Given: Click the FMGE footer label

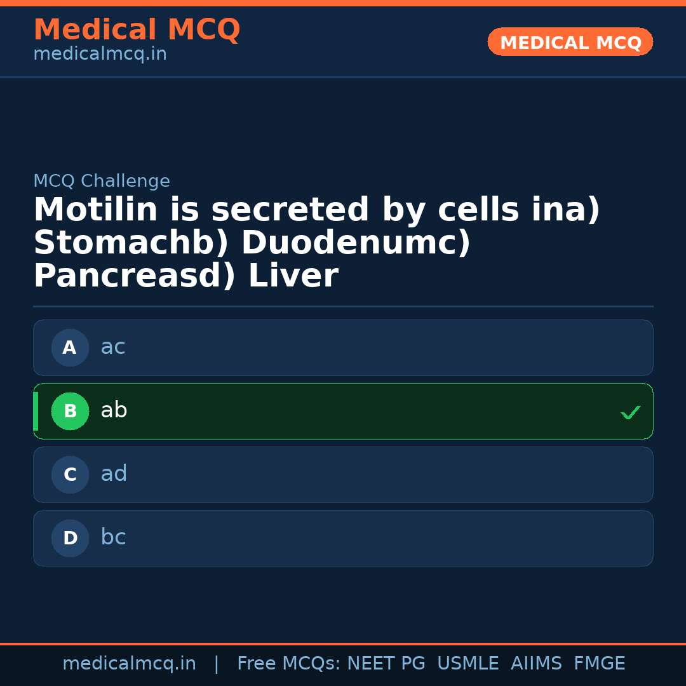Looking at the screenshot, I should [x=599, y=662].
